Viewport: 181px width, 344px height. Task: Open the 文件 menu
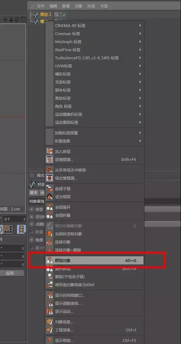[41, 6]
